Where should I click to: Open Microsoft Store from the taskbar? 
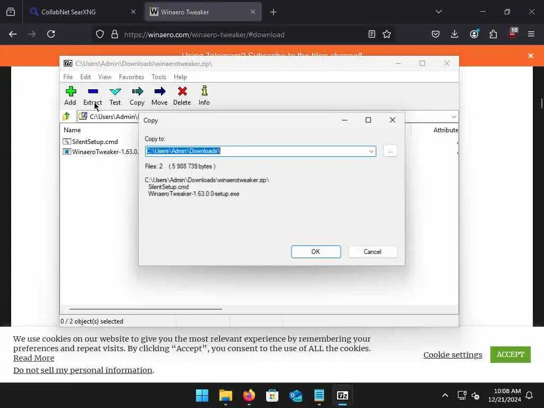[x=273, y=395]
